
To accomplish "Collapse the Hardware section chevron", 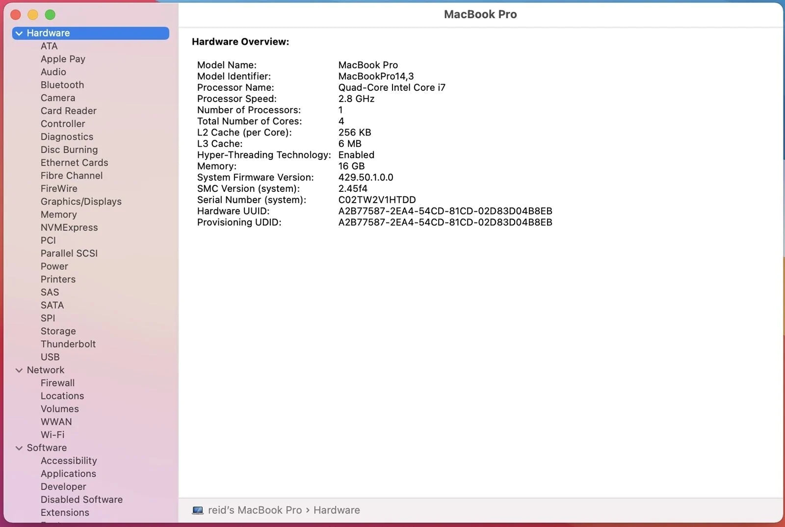I will point(19,33).
